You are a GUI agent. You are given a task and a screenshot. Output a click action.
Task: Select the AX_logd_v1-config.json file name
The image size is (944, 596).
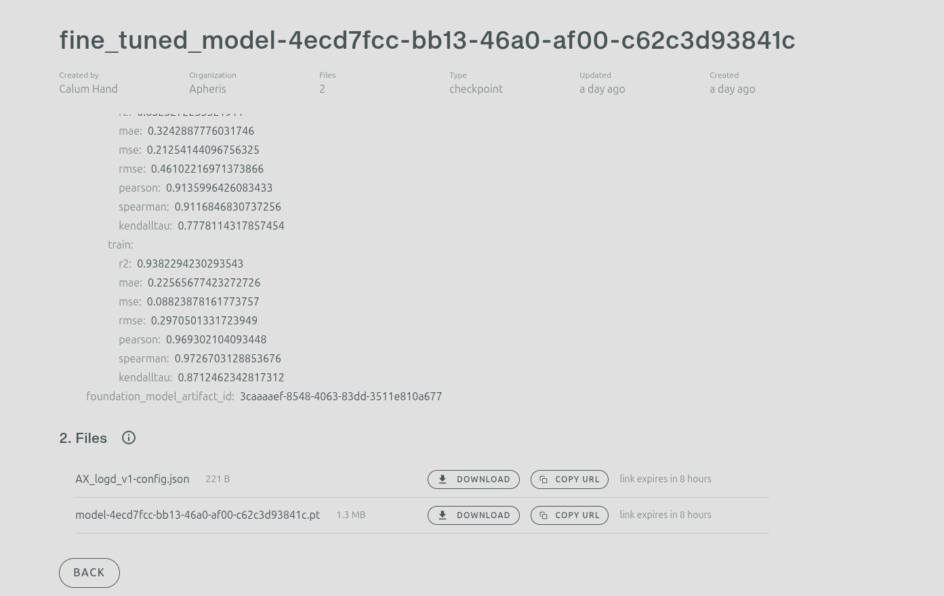click(132, 479)
